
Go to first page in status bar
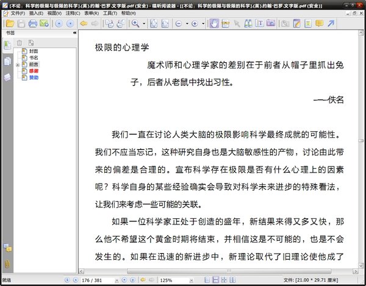point(67,280)
